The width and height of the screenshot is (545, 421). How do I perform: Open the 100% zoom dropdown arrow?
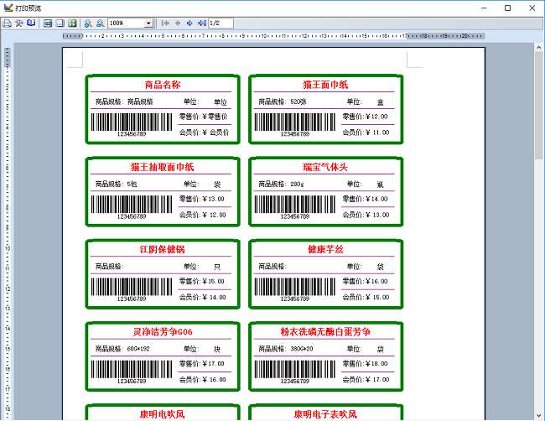click(x=148, y=23)
